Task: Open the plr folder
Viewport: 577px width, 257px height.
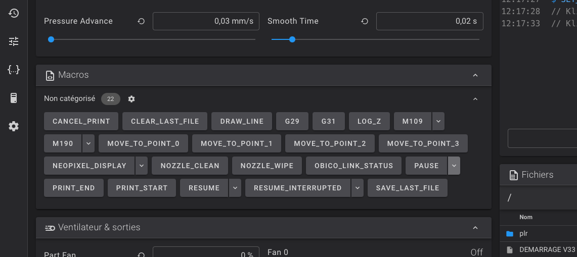Action: [x=523, y=234]
